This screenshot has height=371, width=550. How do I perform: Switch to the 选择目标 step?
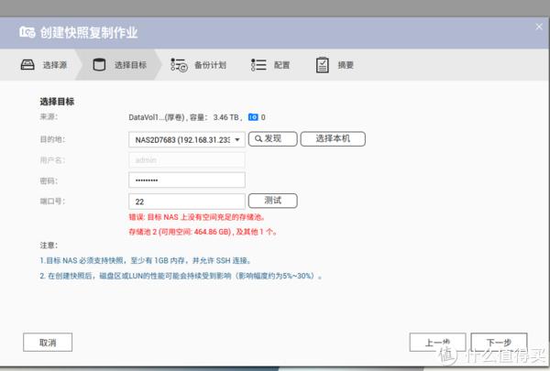click(119, 65)
